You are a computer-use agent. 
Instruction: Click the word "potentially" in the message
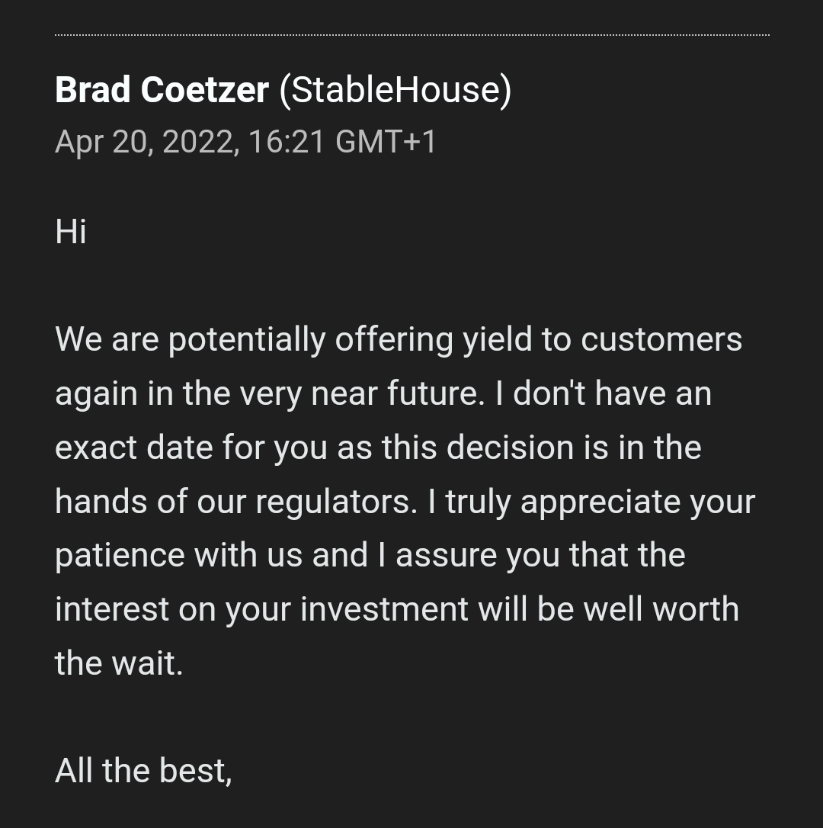coord(247,339)
